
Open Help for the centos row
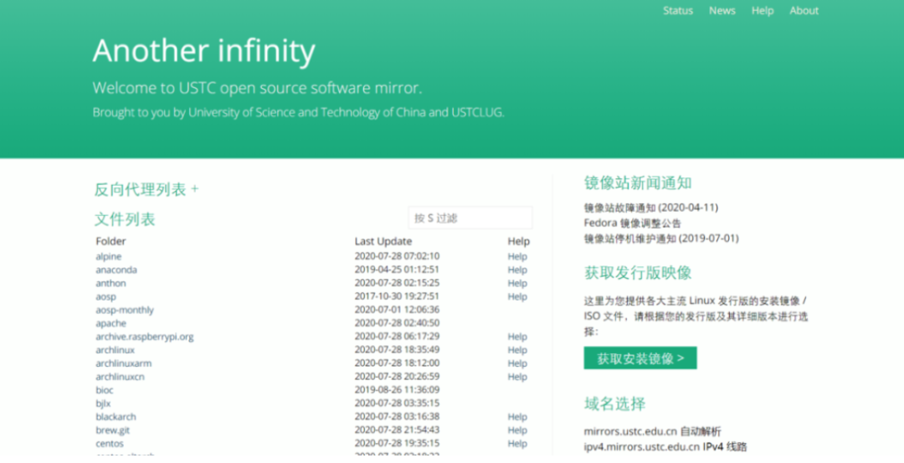pyautogui.click(x=517, y=444)
